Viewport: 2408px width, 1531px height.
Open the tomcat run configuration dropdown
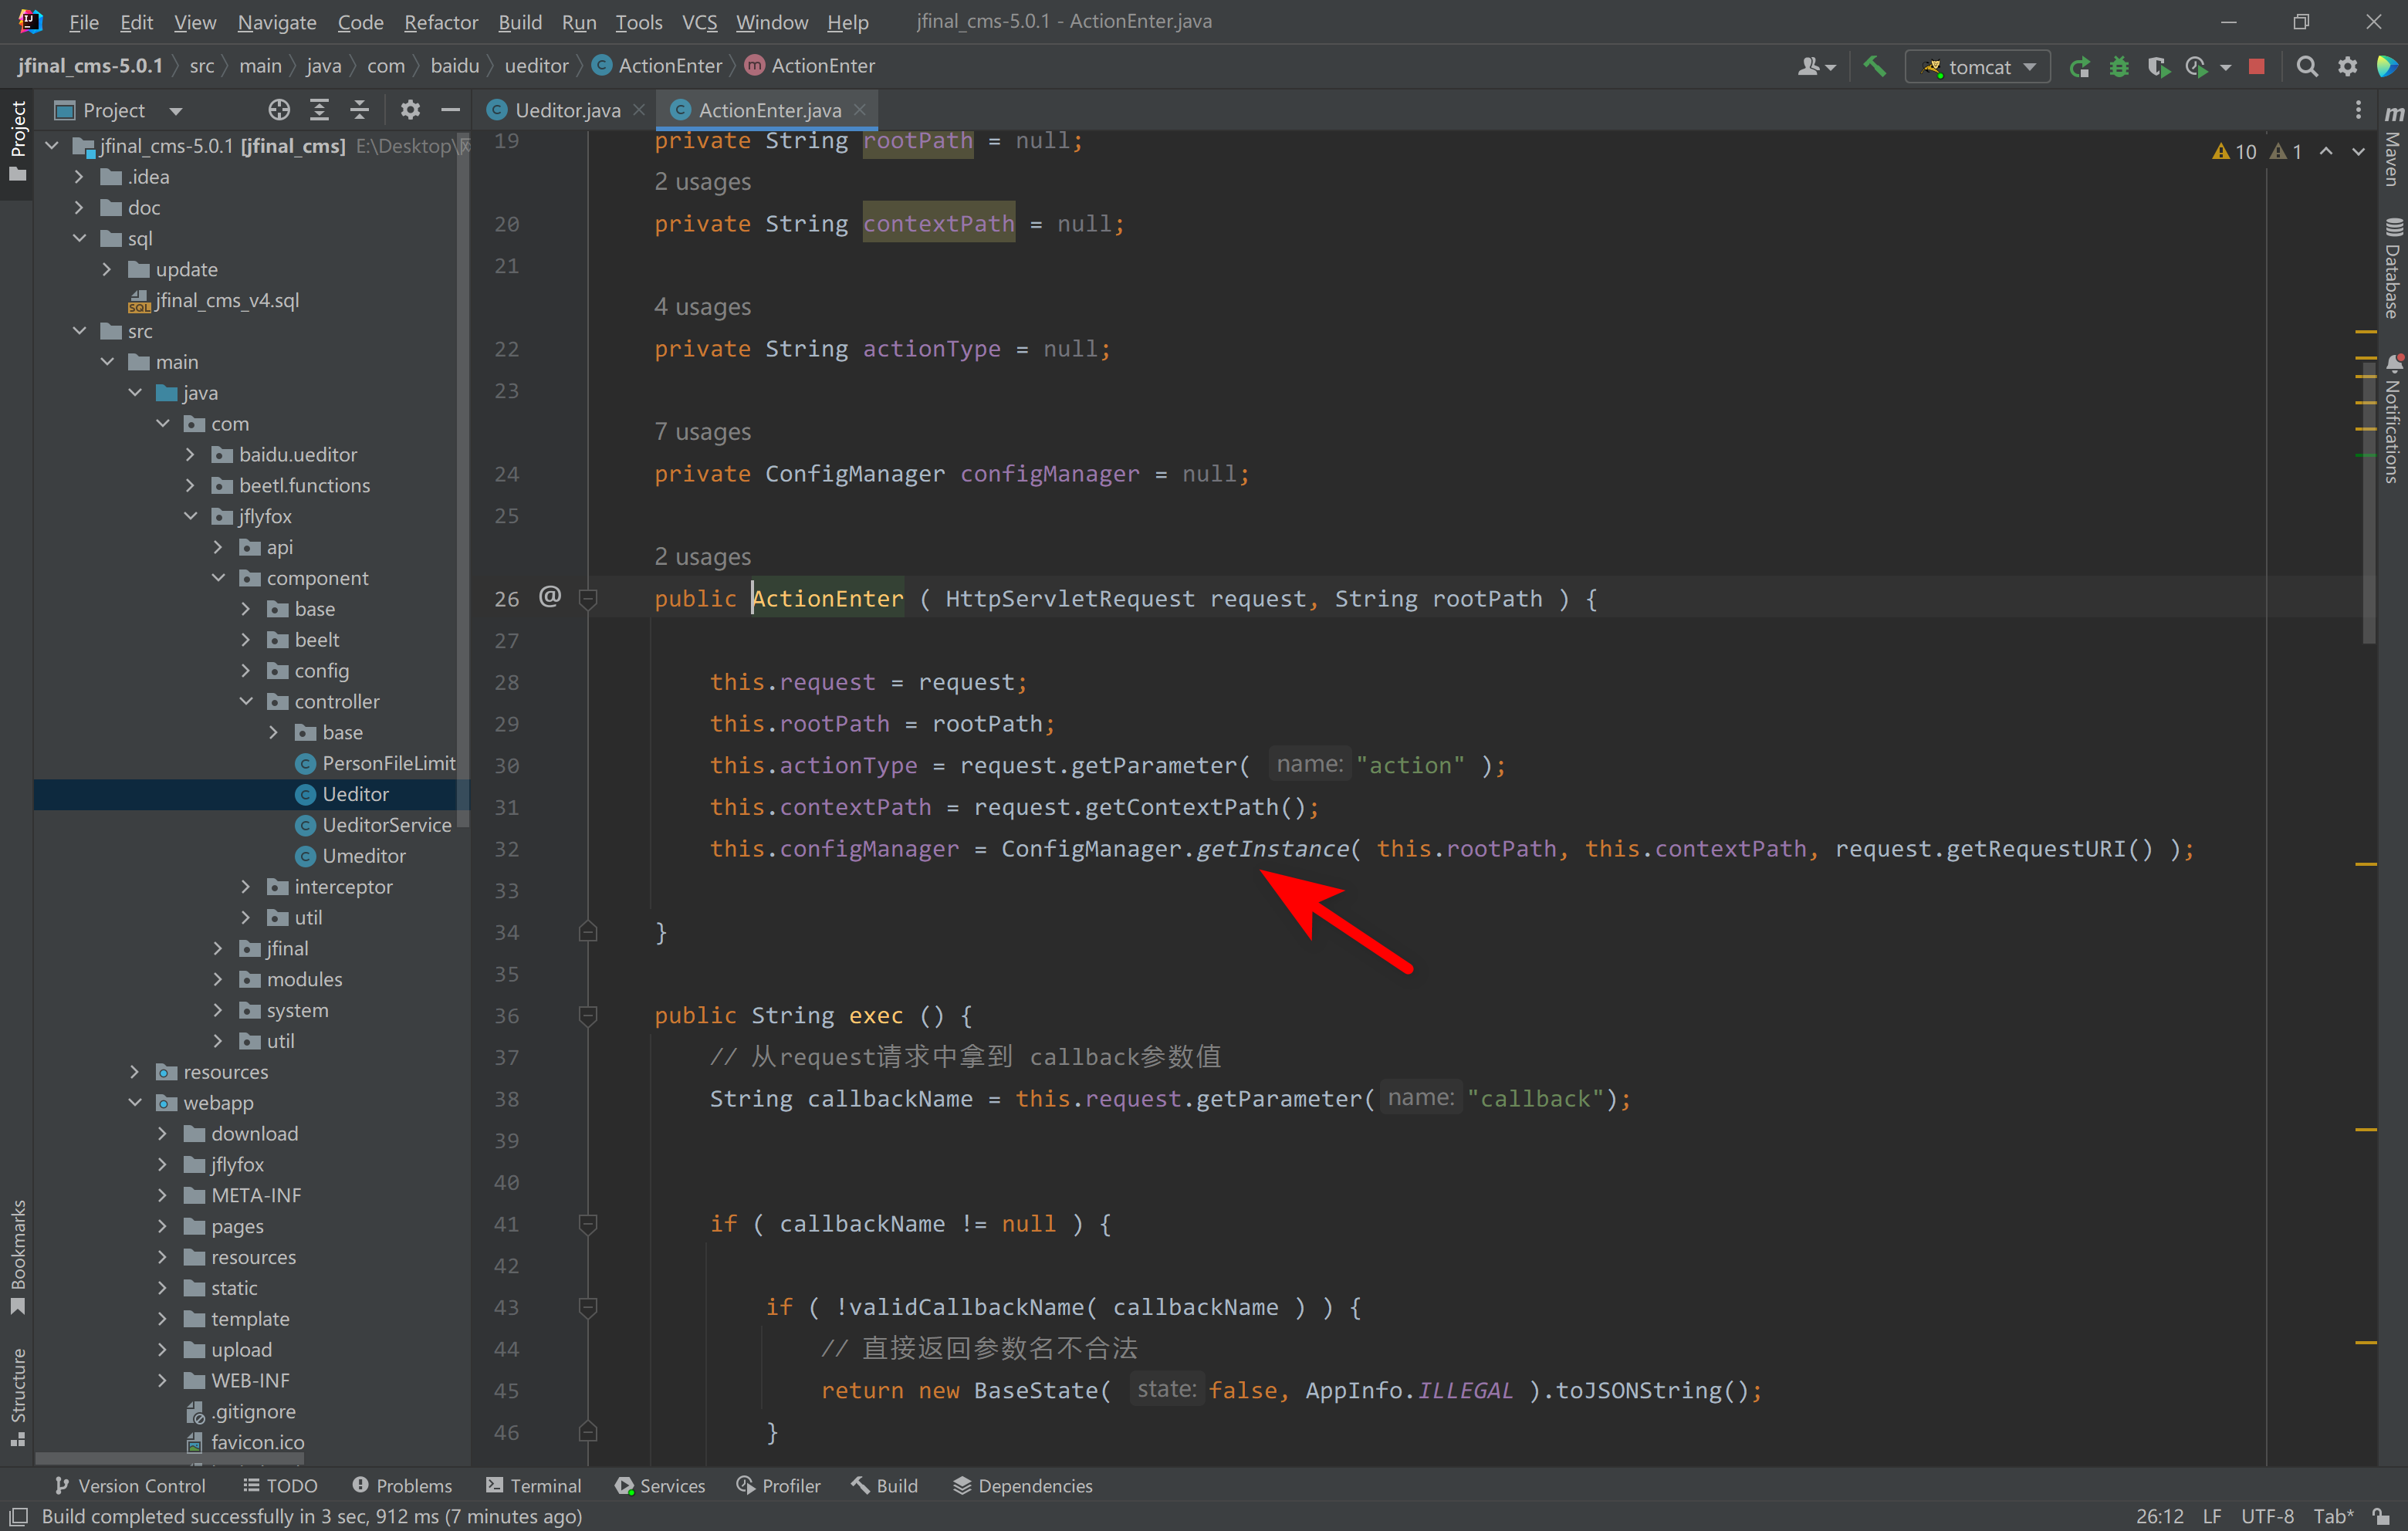pyautogui.click(x=1977, y=66)
